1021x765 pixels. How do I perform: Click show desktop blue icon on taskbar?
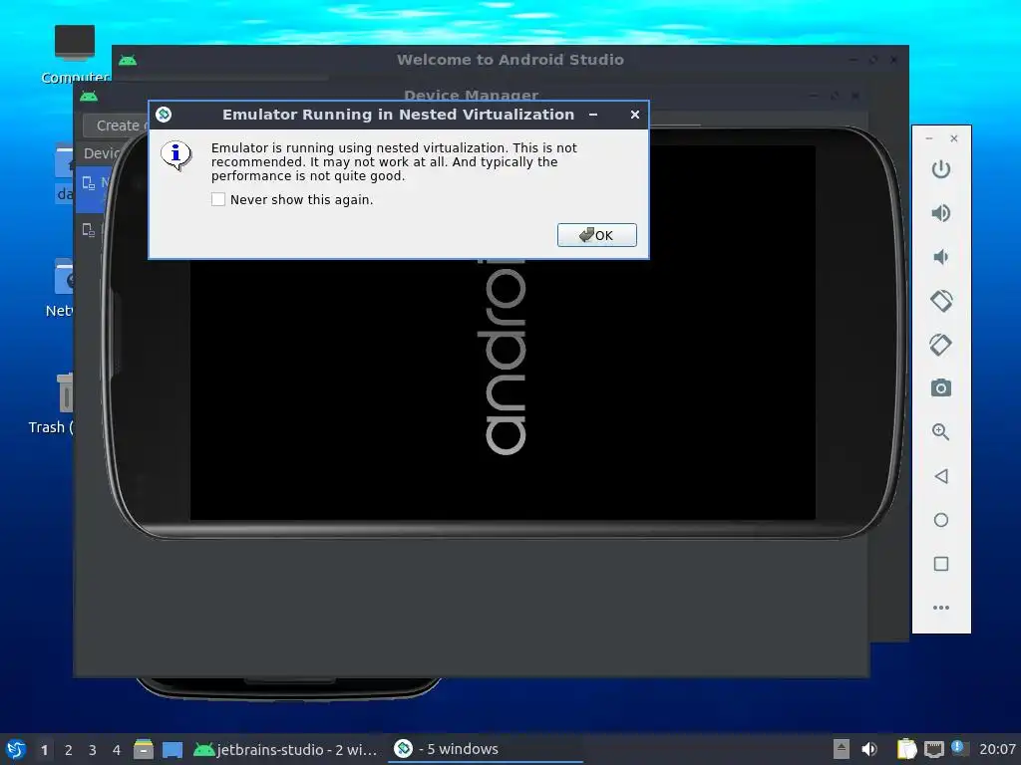[x=172, y=750]
